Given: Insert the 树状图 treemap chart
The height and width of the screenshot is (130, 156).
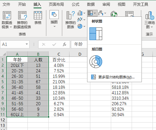Looking at the screenshot, I should tap(96, 34).
